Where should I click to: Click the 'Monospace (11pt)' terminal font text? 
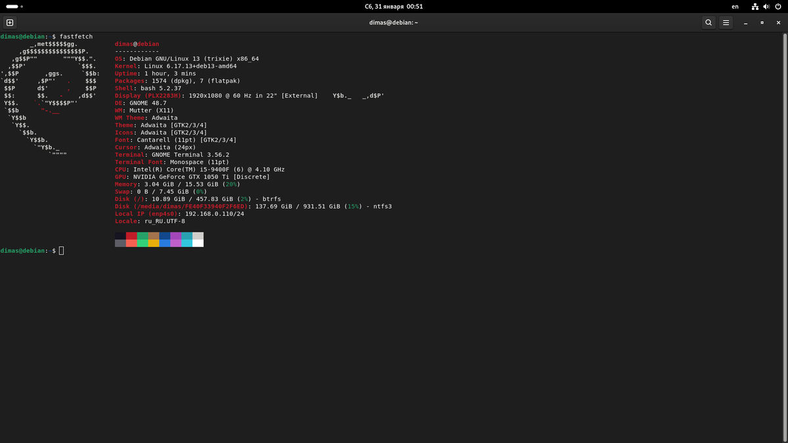pos(200,162)
